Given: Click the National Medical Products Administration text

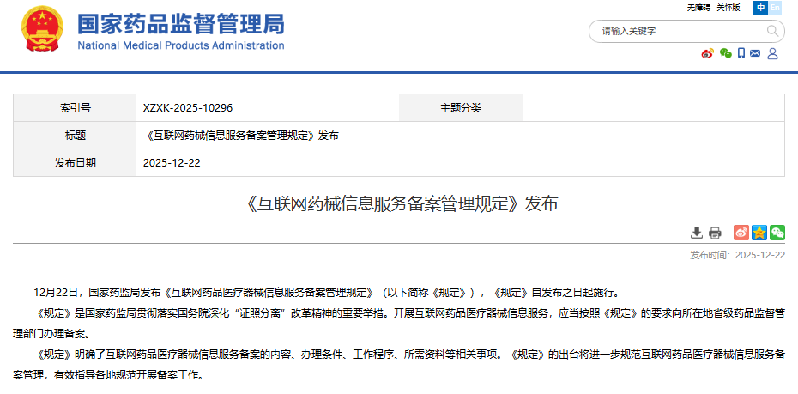Looking at the screenshot, I should 181,45.
